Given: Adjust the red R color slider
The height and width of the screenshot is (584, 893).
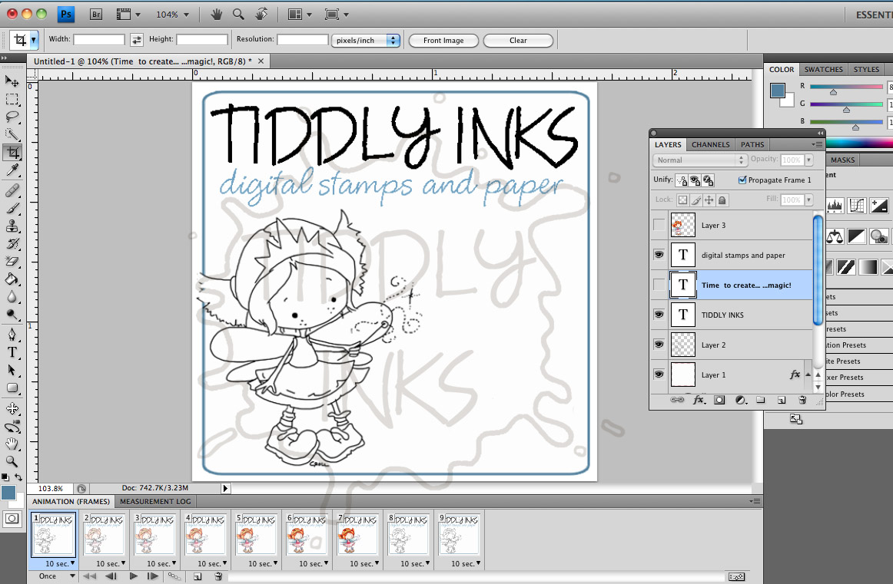Looking at the screenshot, I should coord(833,91).
